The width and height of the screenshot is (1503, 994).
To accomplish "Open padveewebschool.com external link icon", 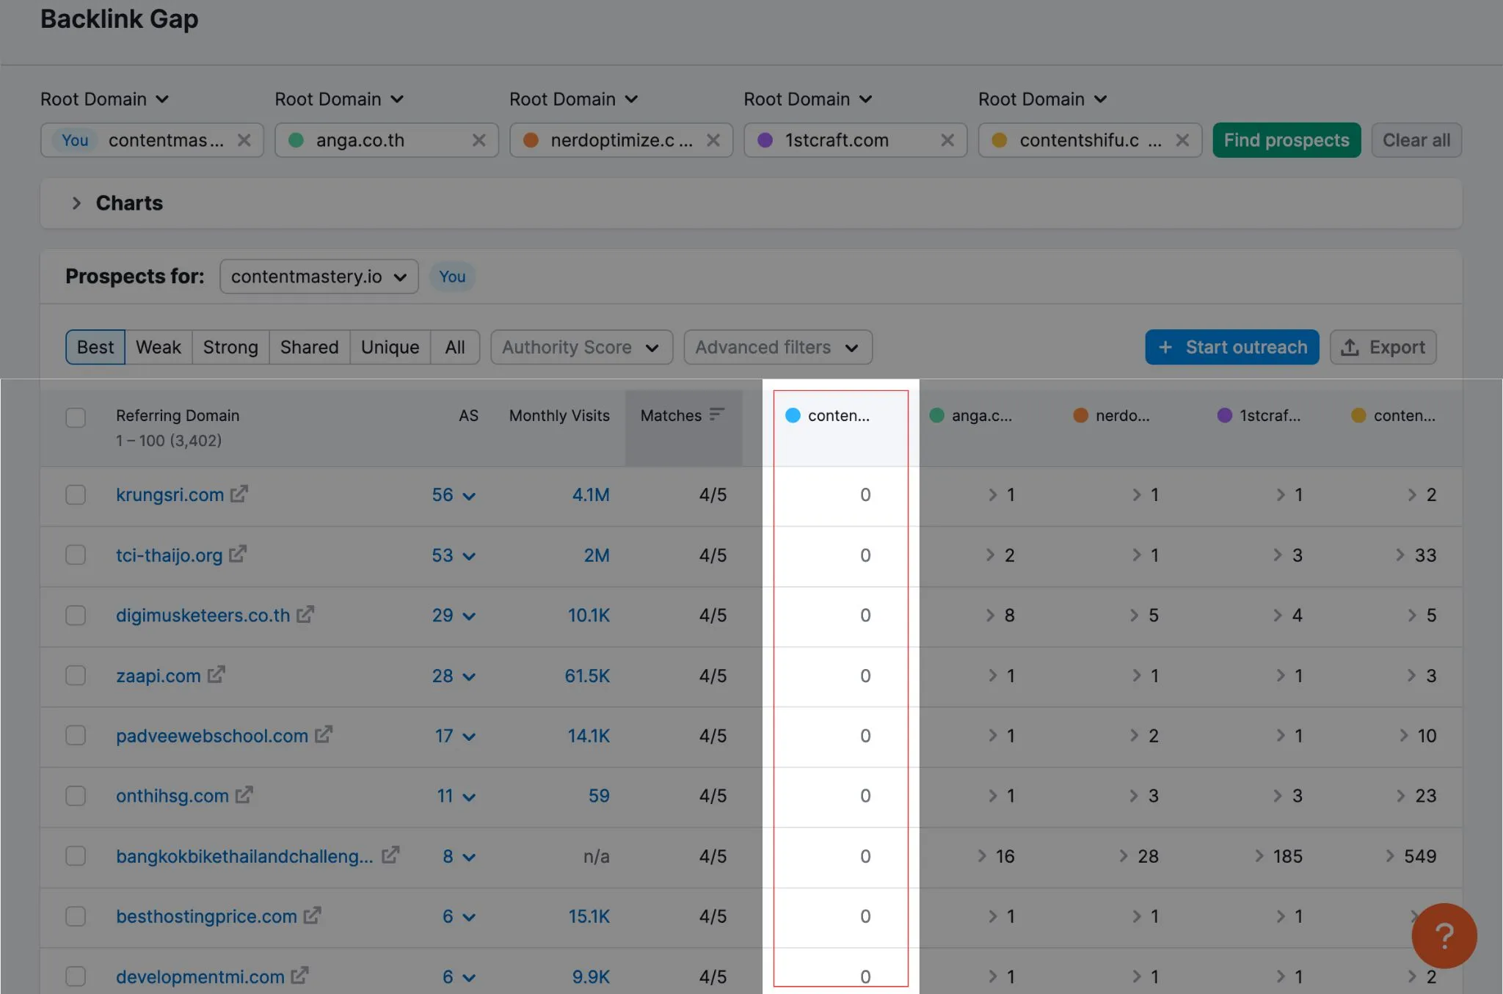I will click(x=324, y=734).
